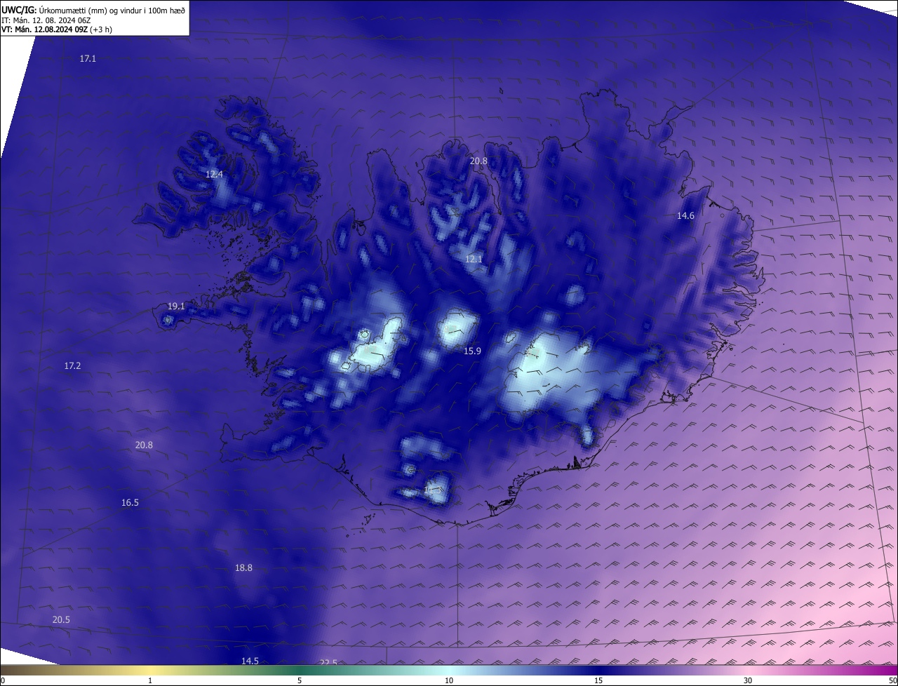Click the 16.5 value label
This screenshot has width=898, height=686.
130,502
